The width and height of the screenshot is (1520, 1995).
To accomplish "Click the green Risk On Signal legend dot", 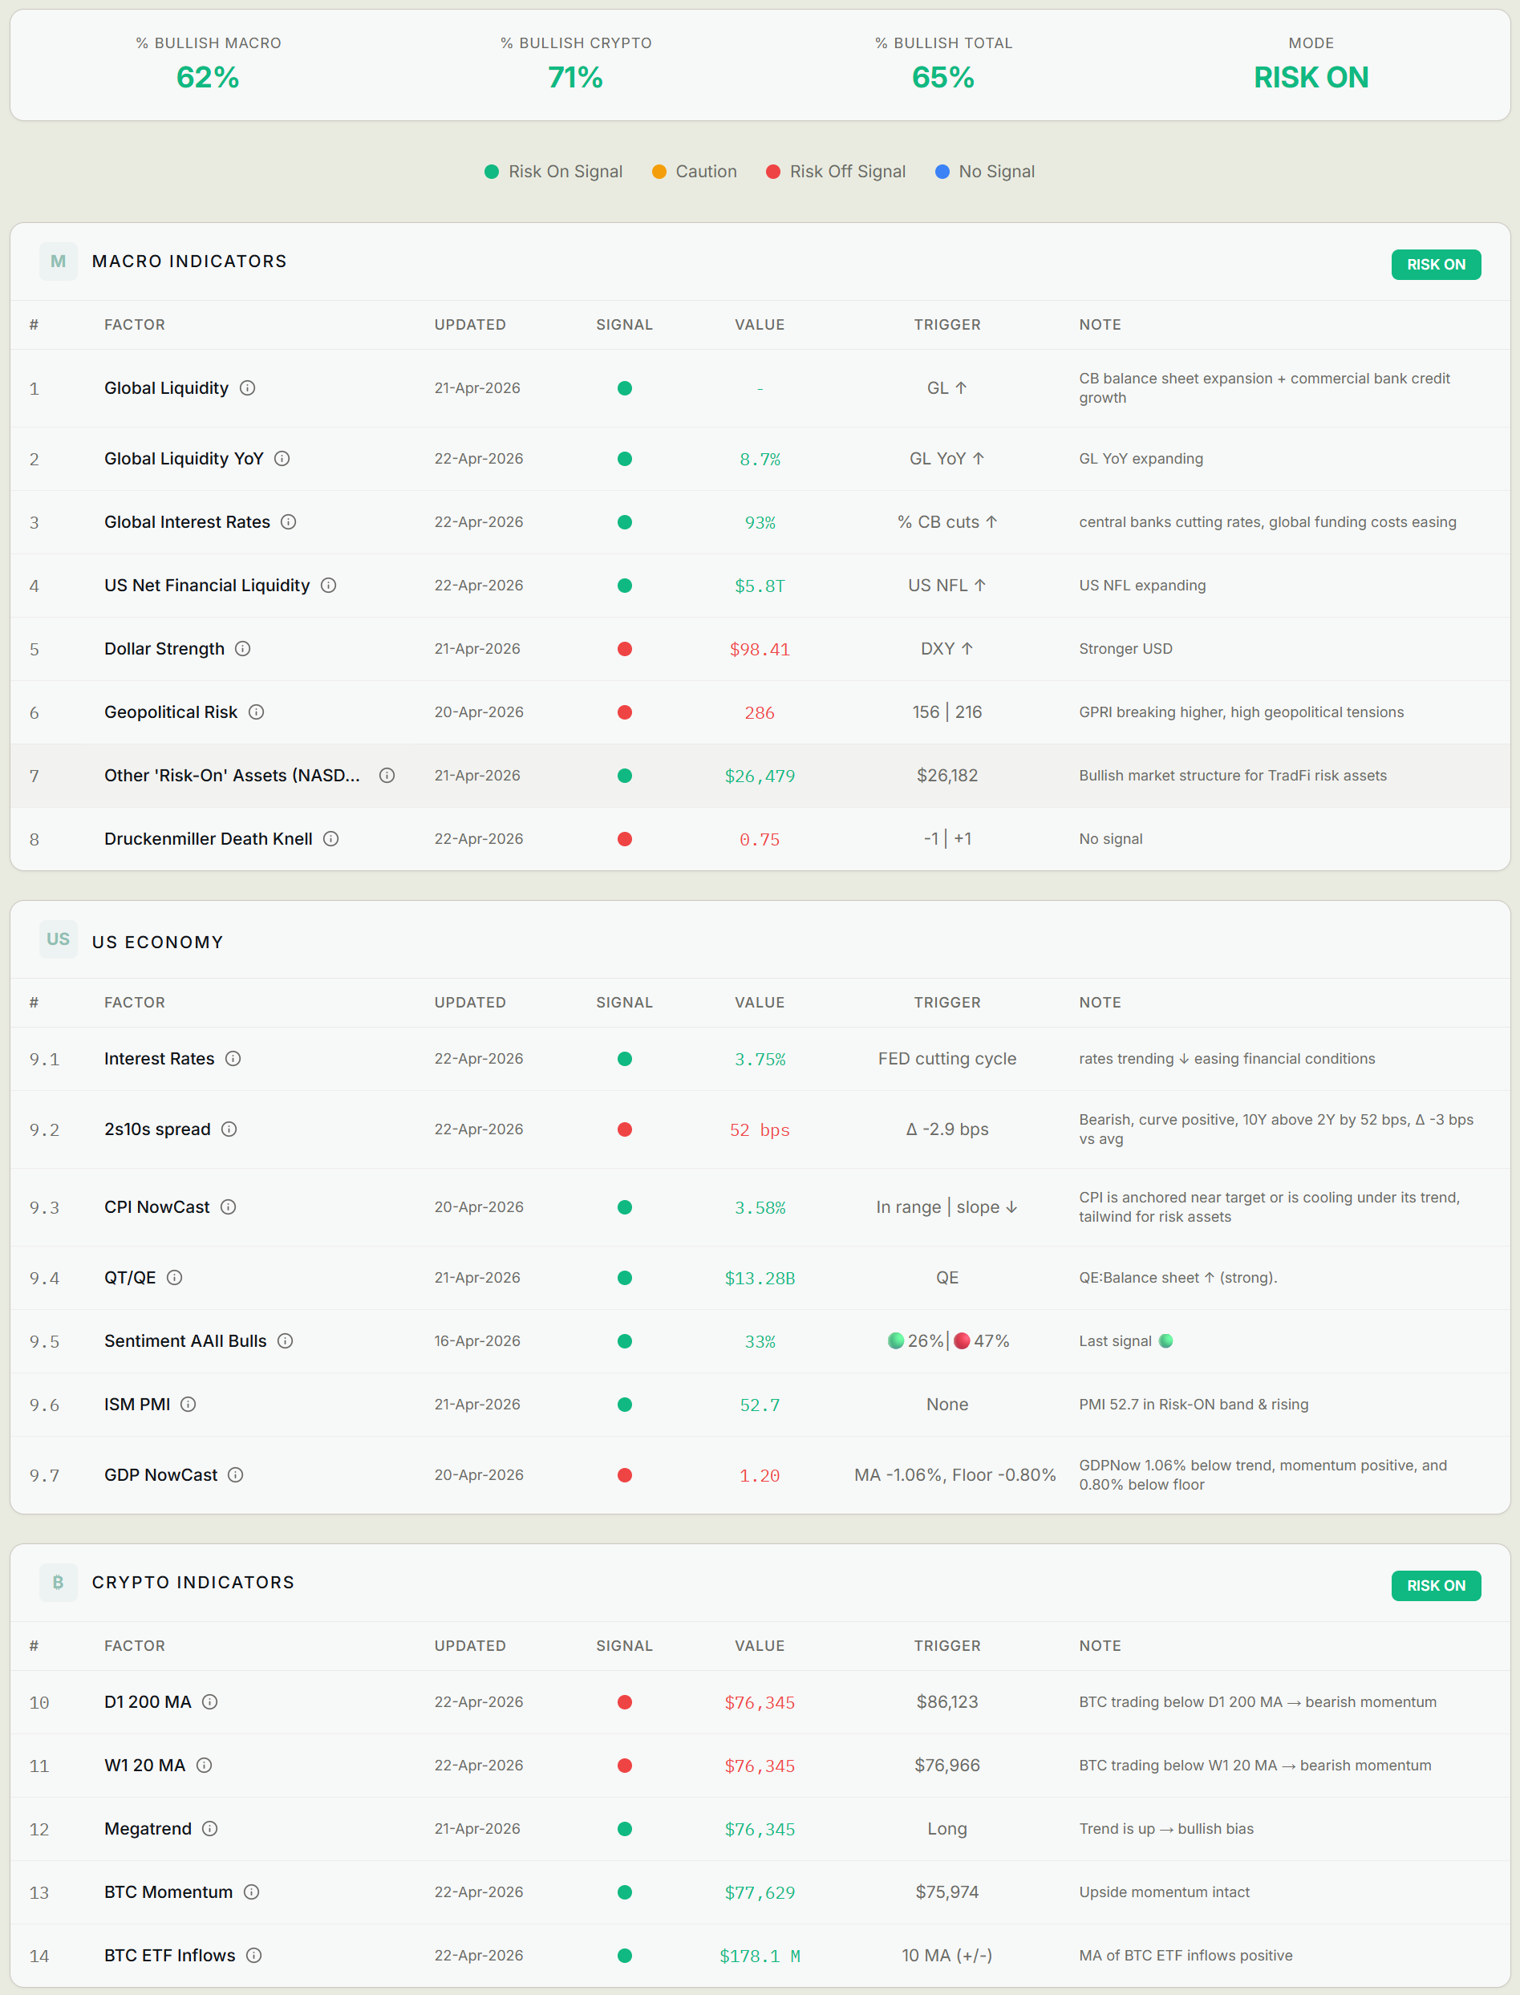I will coord(491,172).
